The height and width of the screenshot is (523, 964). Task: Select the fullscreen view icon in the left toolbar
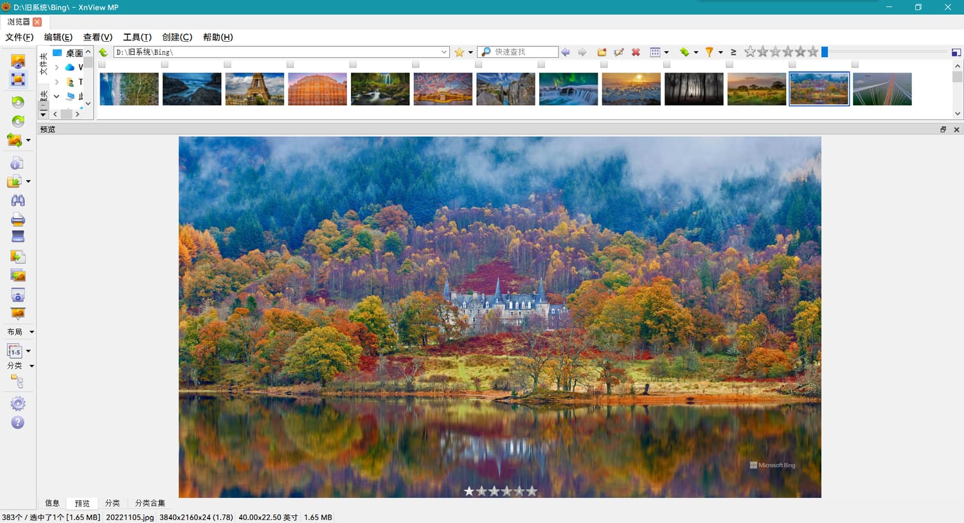18,80
